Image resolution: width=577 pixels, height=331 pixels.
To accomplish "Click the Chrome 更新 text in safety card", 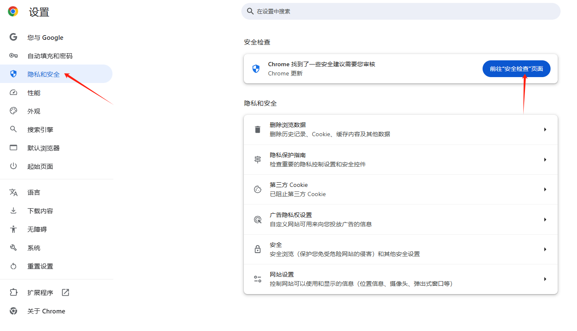I will (x=285, y=73).
